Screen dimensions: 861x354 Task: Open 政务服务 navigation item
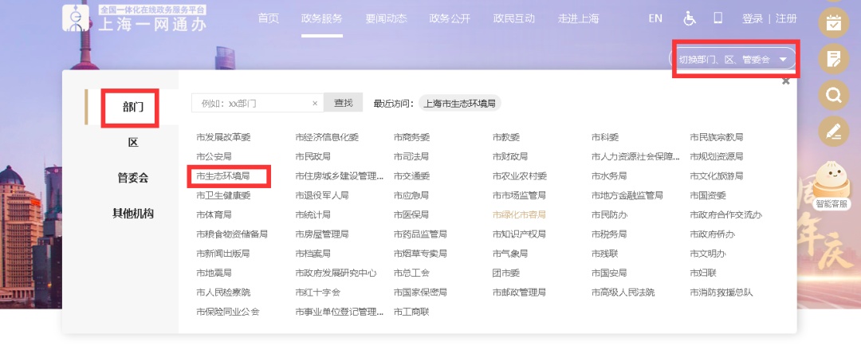pyautogui.click(x=322, y=18)
